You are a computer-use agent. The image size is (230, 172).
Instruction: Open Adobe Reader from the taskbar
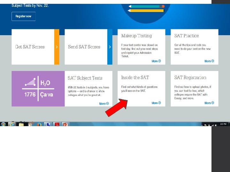tap(57, 124)
